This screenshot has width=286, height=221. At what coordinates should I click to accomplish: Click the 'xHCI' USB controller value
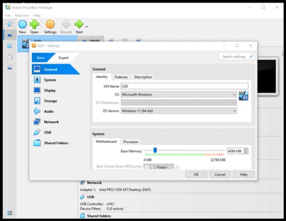point(110,204)
